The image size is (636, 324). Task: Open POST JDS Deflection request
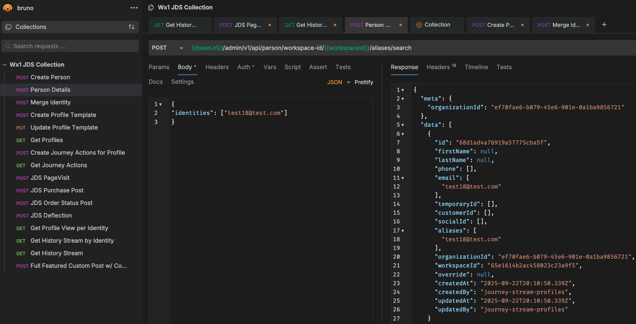click(71, 215)
